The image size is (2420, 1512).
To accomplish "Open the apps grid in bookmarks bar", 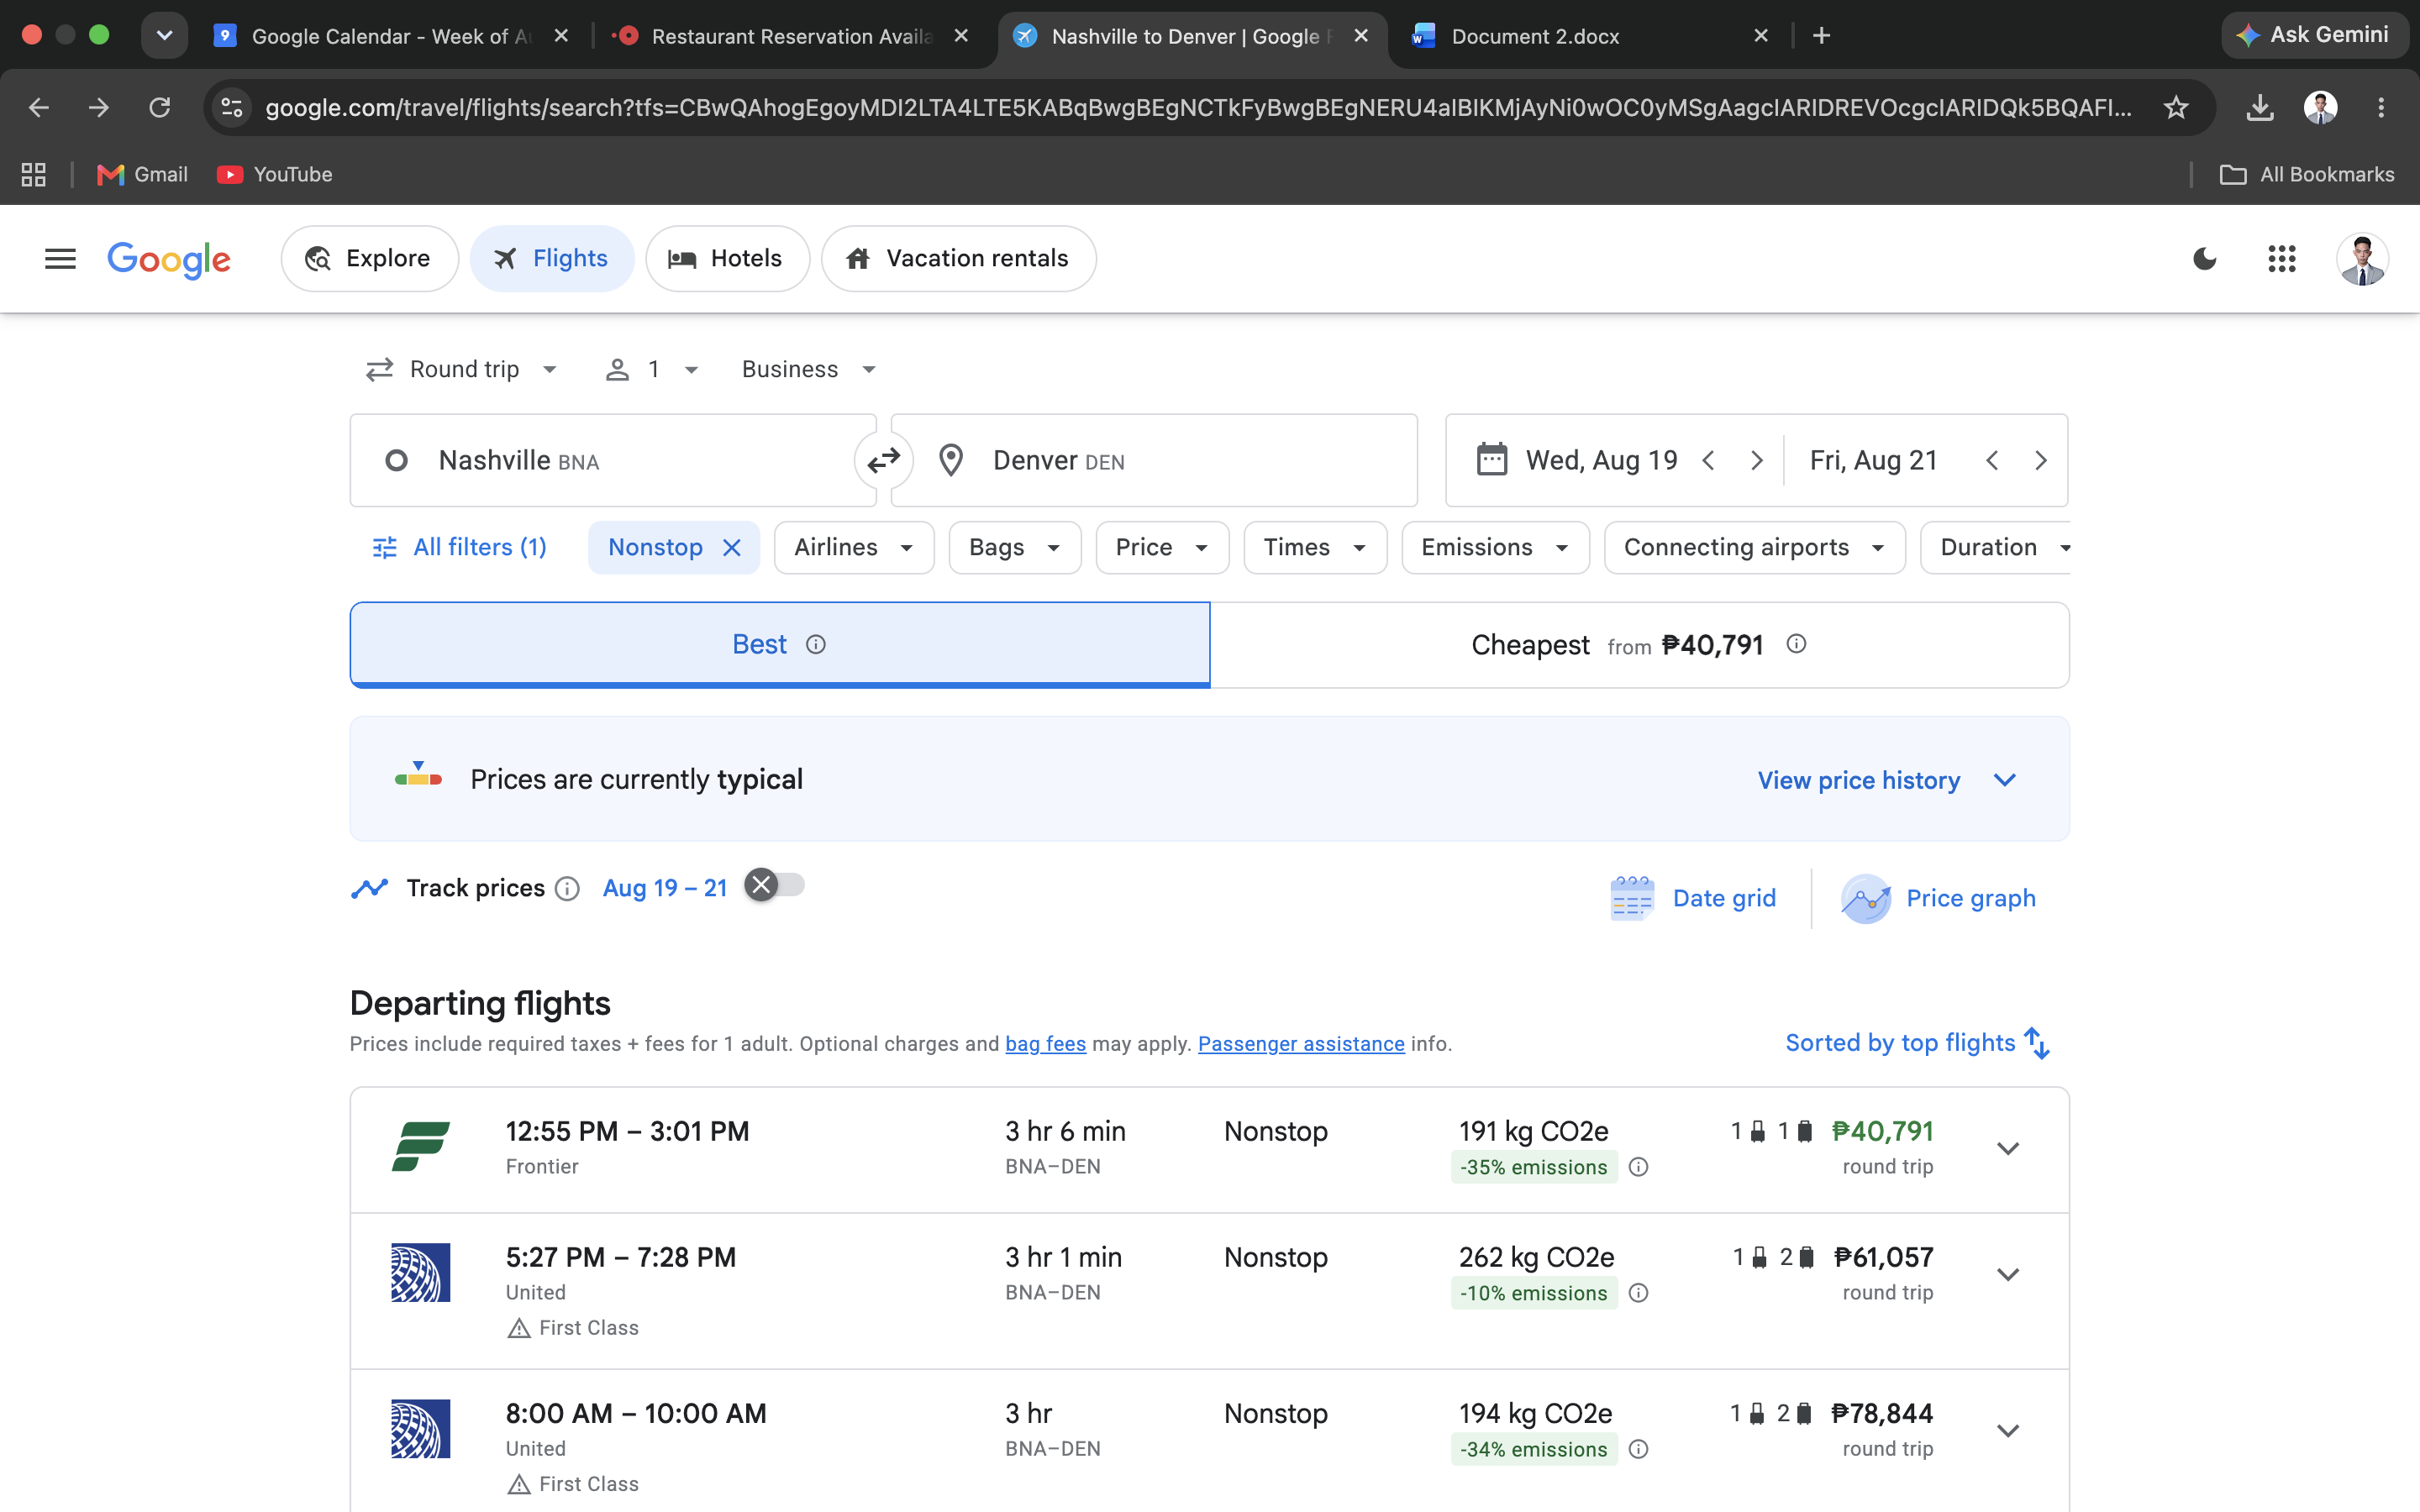I will pyautogui.click(x=34, y=174).
